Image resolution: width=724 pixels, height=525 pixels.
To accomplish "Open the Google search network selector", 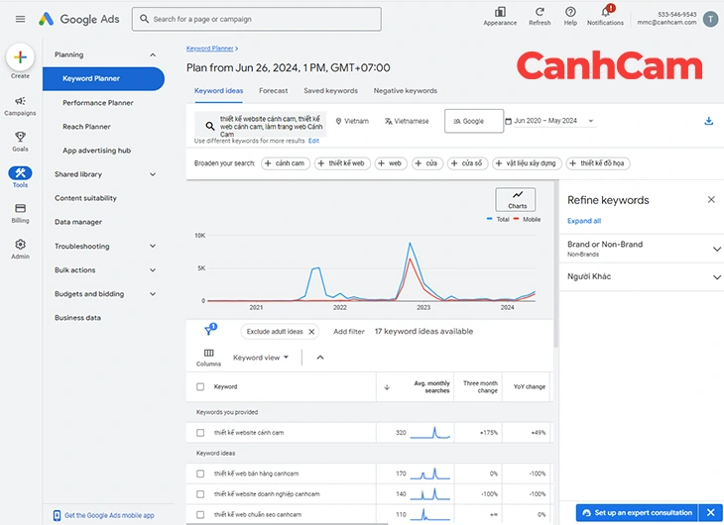I will (474, 121).
